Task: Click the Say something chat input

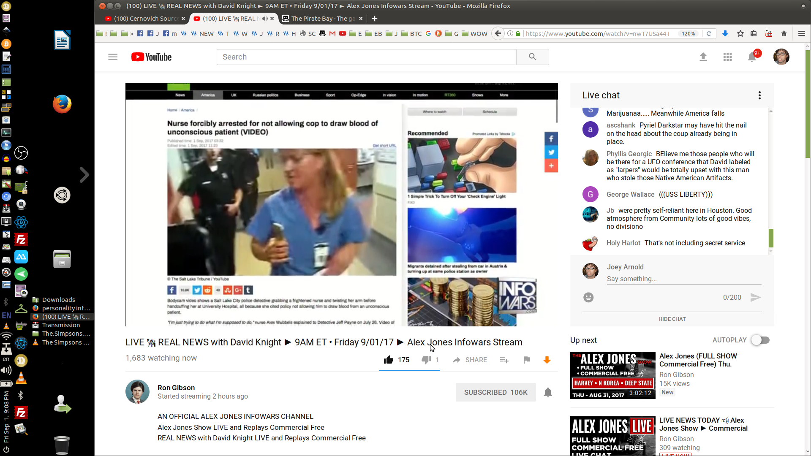Action: click(684, 279)
